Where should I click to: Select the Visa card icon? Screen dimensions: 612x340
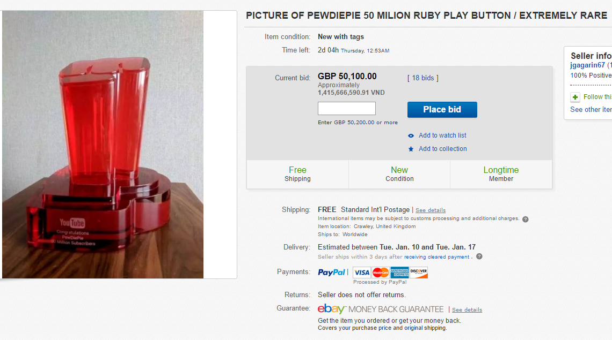tap(361, 272)
